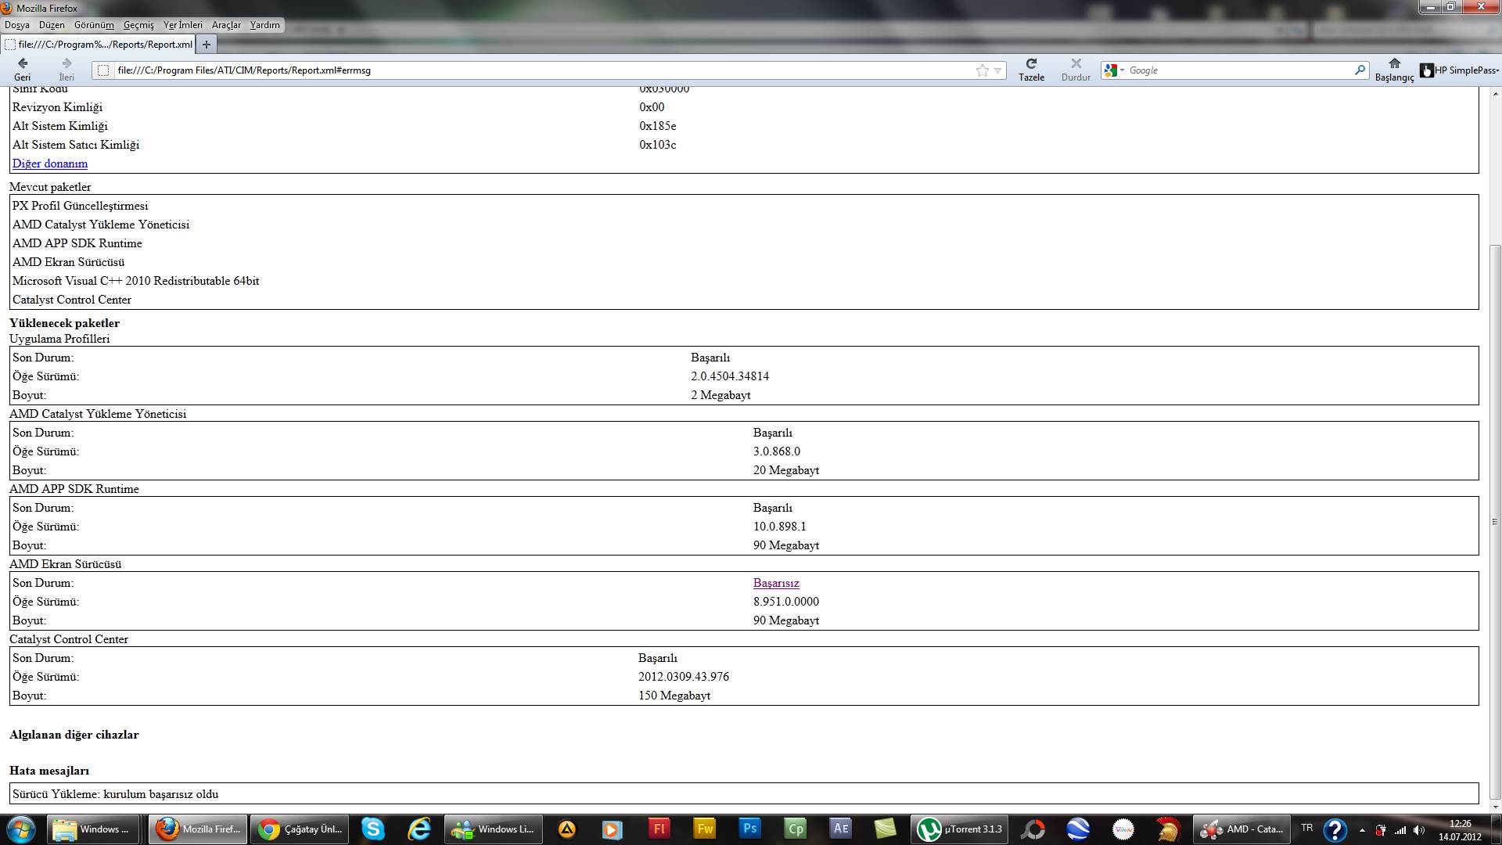This screenshot has height=845, width=1502.
Task: Focus the address bar URL field
Action: [540, 70]
